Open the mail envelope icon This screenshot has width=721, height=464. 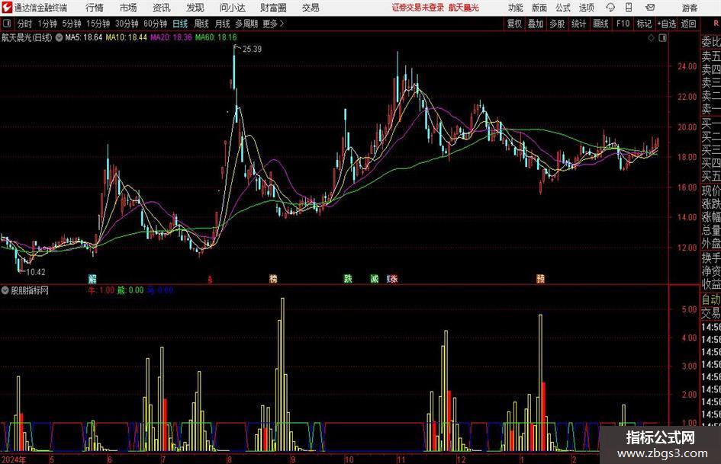650,8
